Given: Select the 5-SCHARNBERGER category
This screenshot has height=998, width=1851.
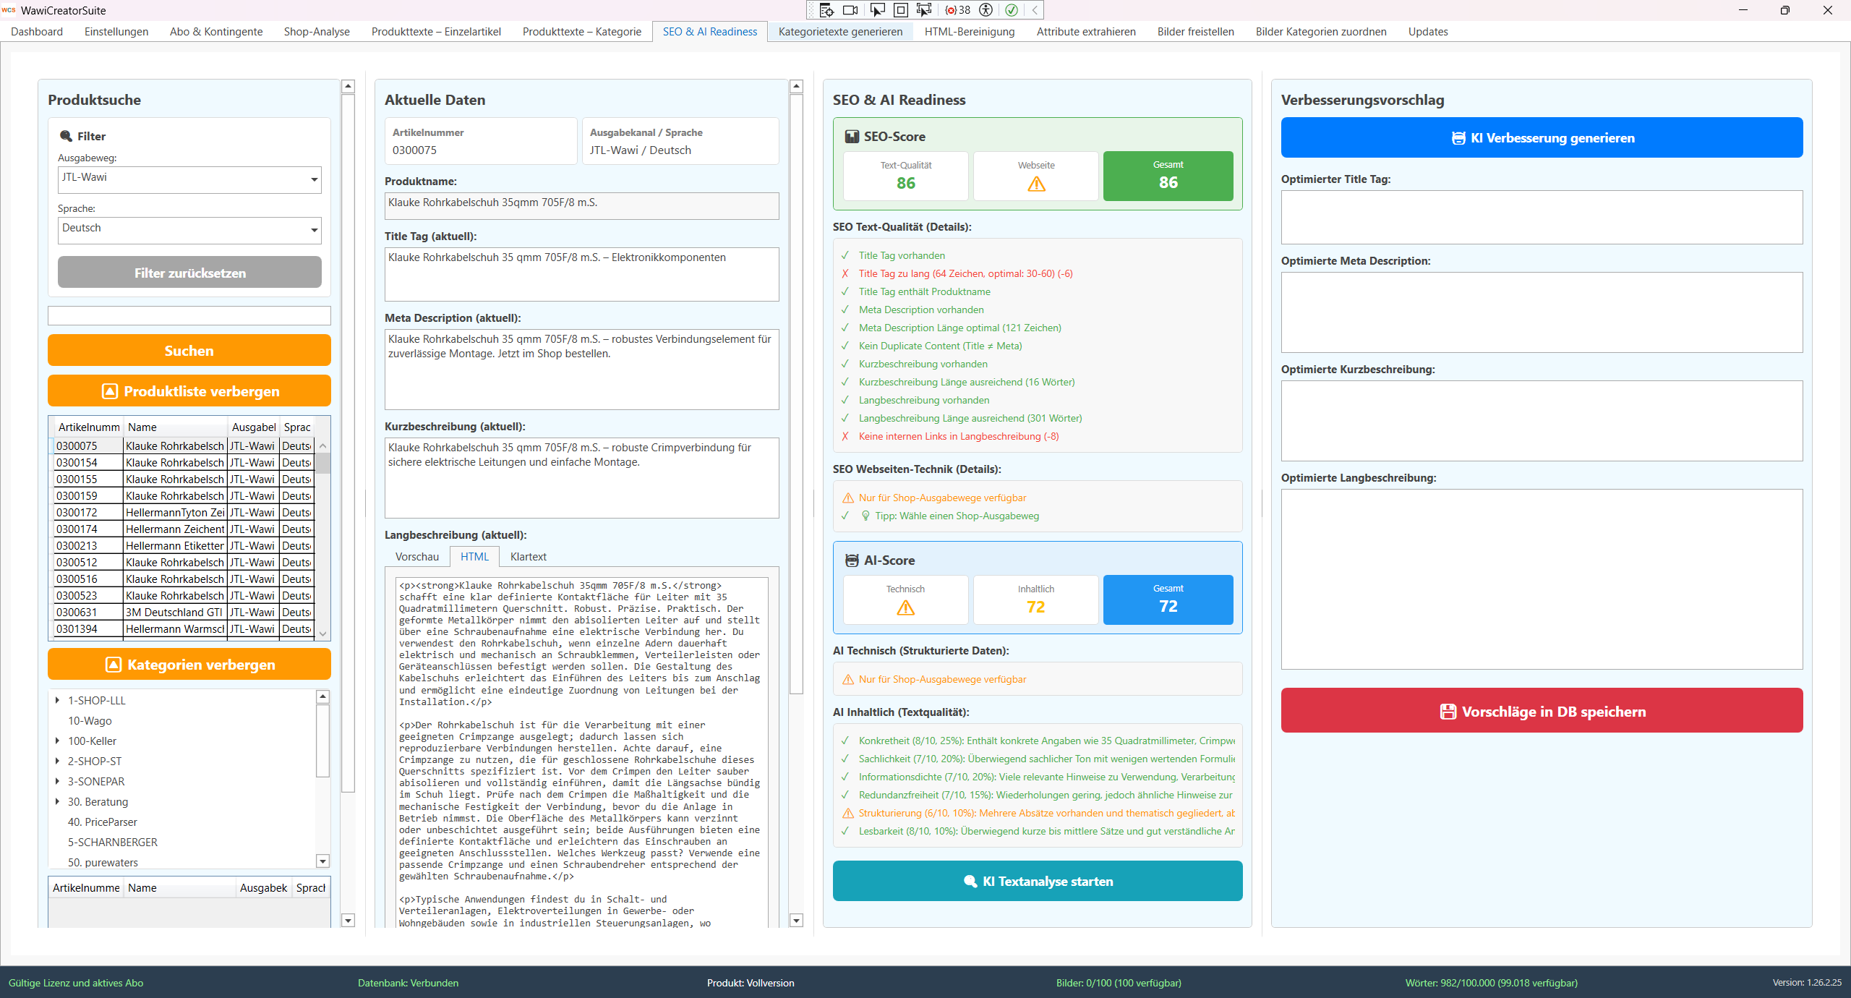Looking at the screenshot, I should (x=112, y=842).
